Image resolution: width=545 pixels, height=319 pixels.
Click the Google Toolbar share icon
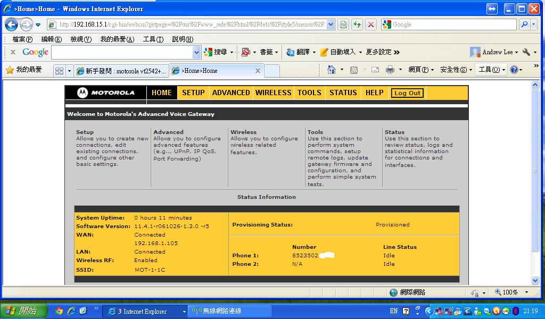click(x=246, y=52)
